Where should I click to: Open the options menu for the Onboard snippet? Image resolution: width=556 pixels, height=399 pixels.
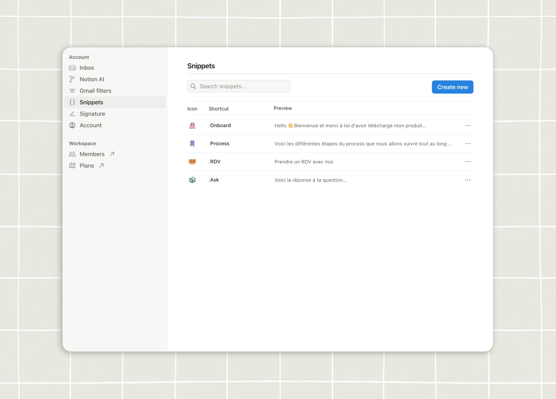(x=467, y=125)
